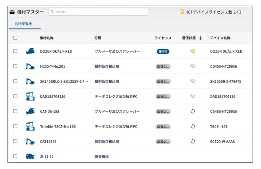Open the SK140SRLC-5-SK135SR-5 equipment name

click(x=64, y=81)
